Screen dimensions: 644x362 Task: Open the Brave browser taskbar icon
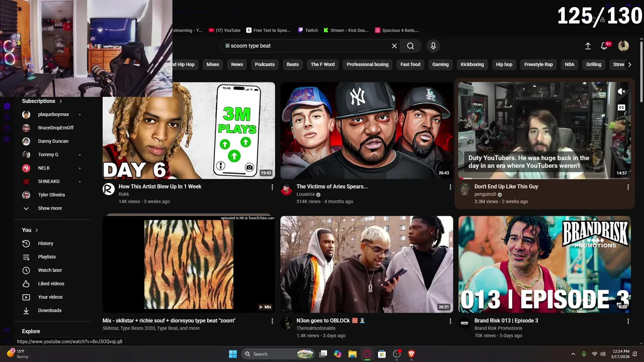click(x=412, y=354)
